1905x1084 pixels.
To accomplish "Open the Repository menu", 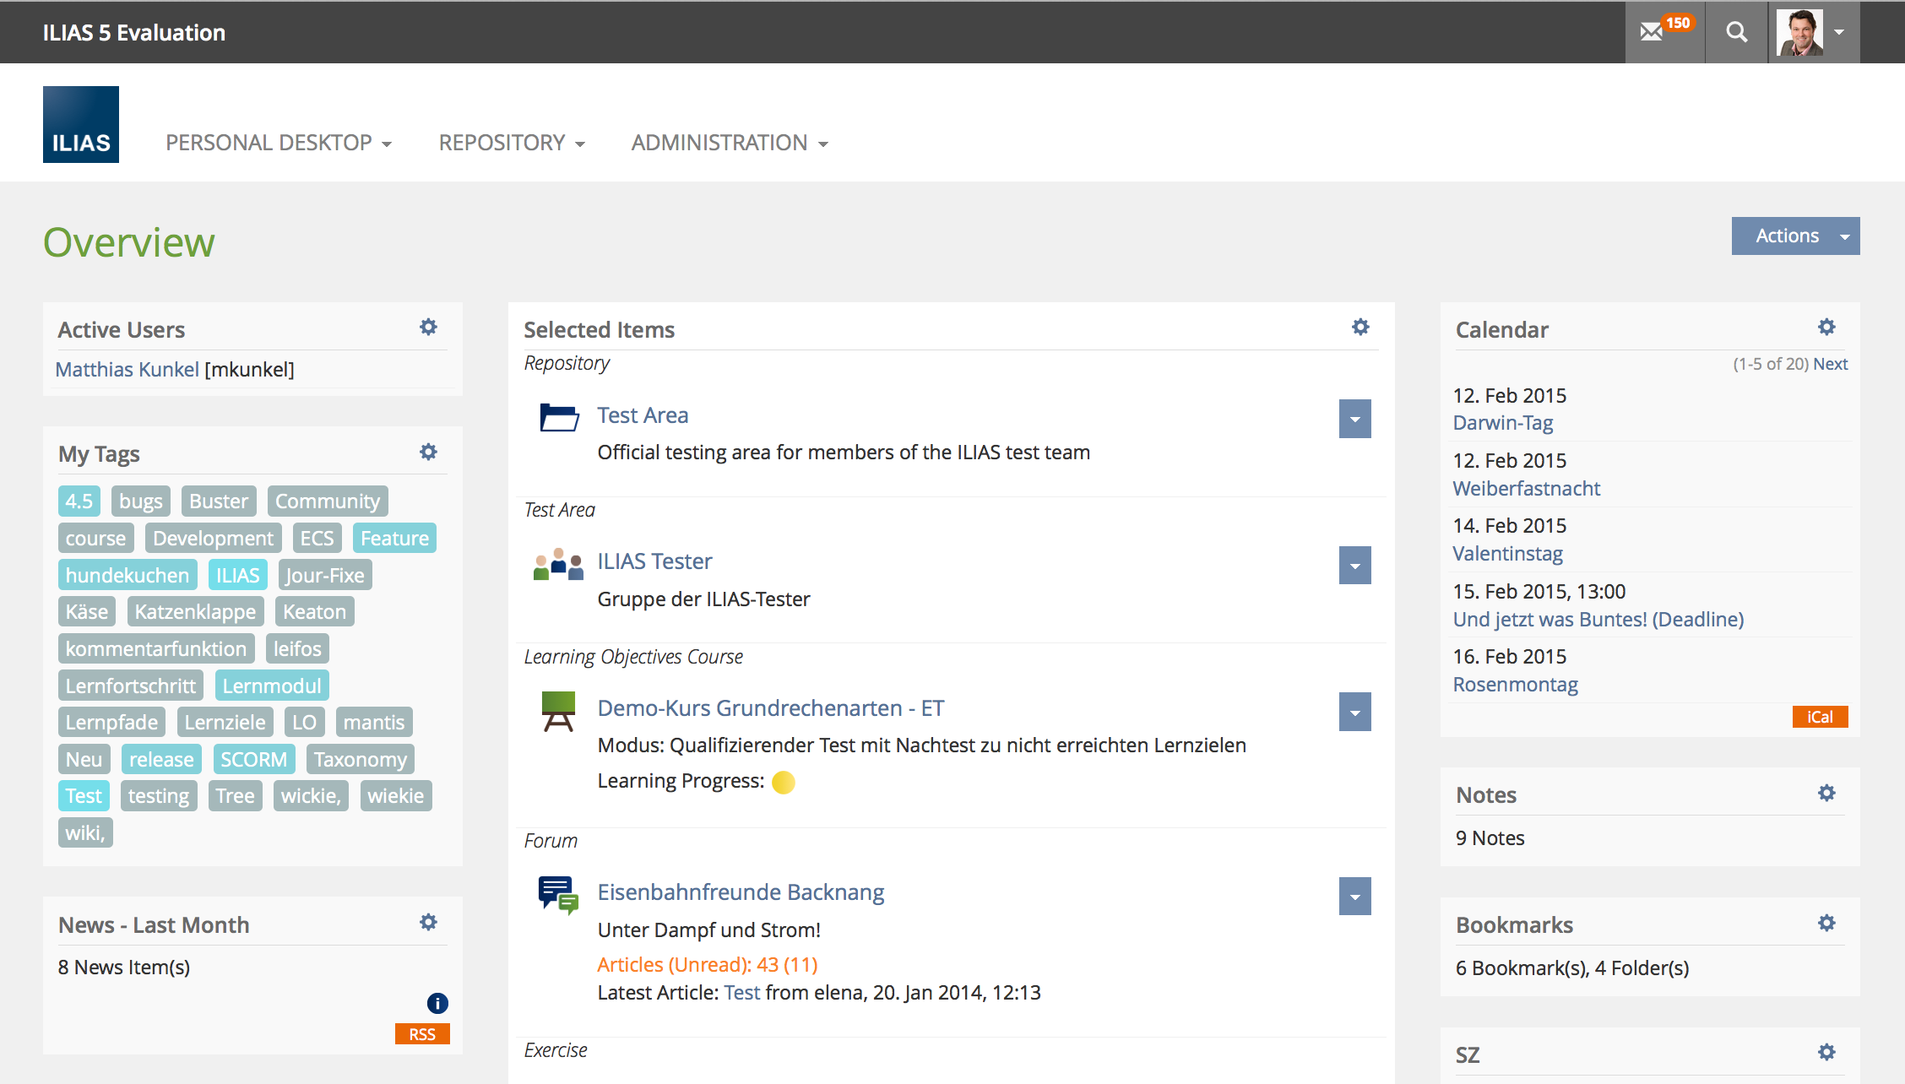I will [x=512, y=143].
